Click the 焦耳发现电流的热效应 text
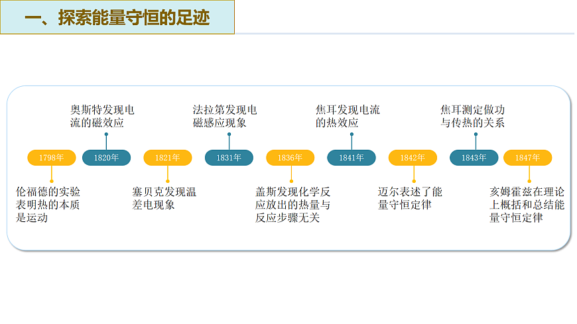The image size is (577, 324). tap(348, 116)
